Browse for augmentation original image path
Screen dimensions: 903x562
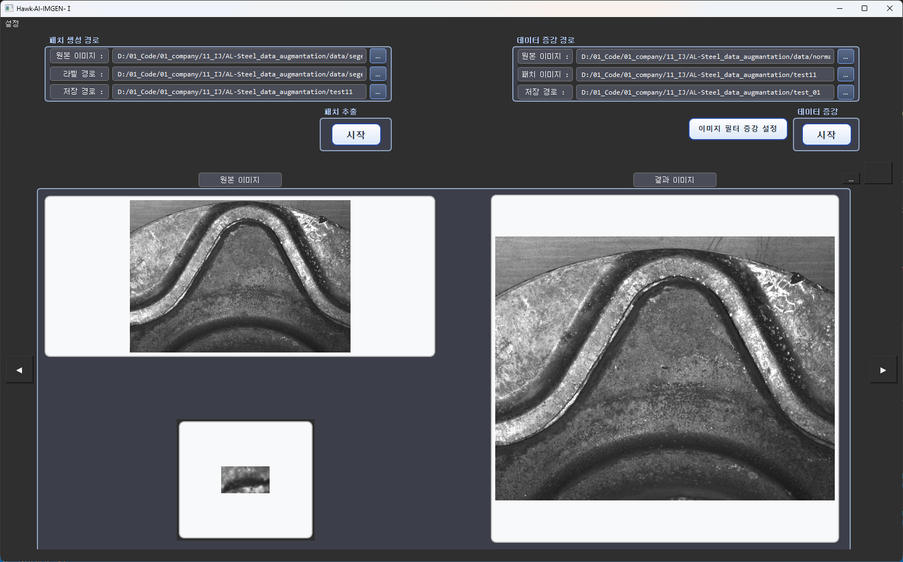pyautogui.click(x=845, y=57)
